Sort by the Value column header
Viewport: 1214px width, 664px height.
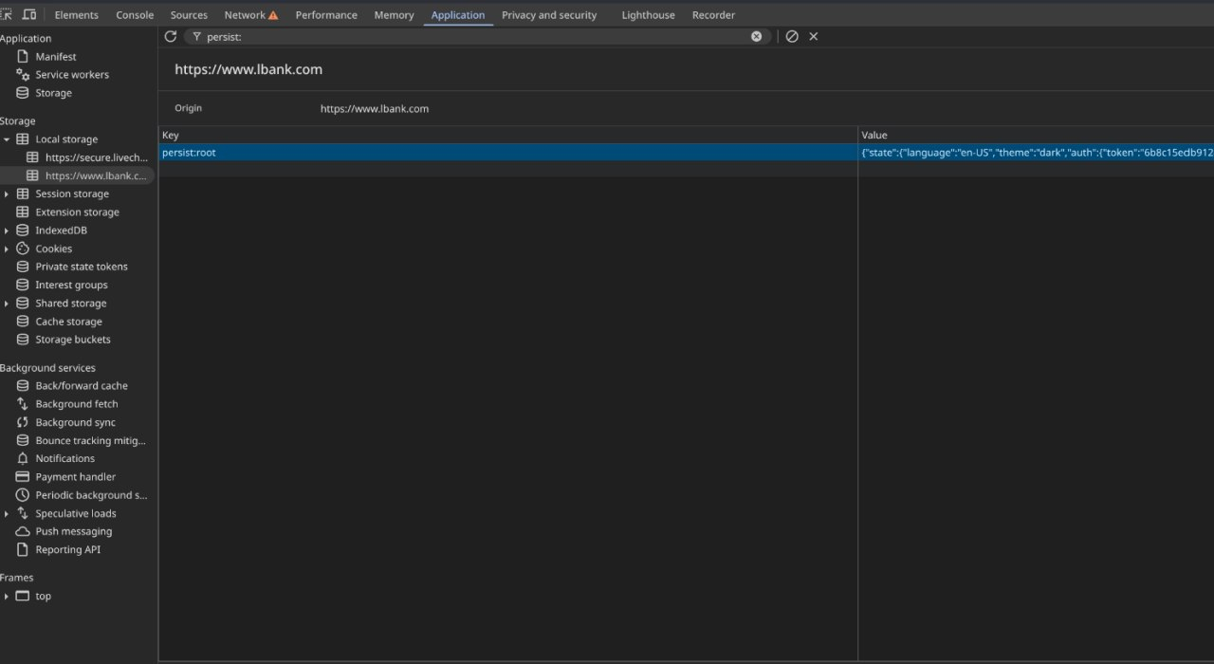(1036, 135)
